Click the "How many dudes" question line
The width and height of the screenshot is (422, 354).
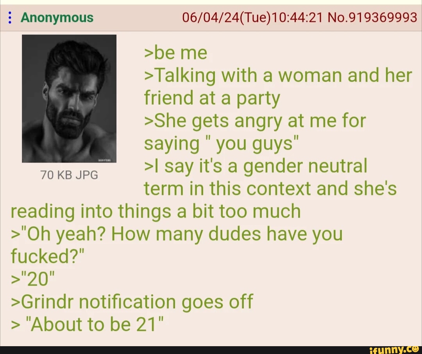pyautogui.click(x=177, y=234)
